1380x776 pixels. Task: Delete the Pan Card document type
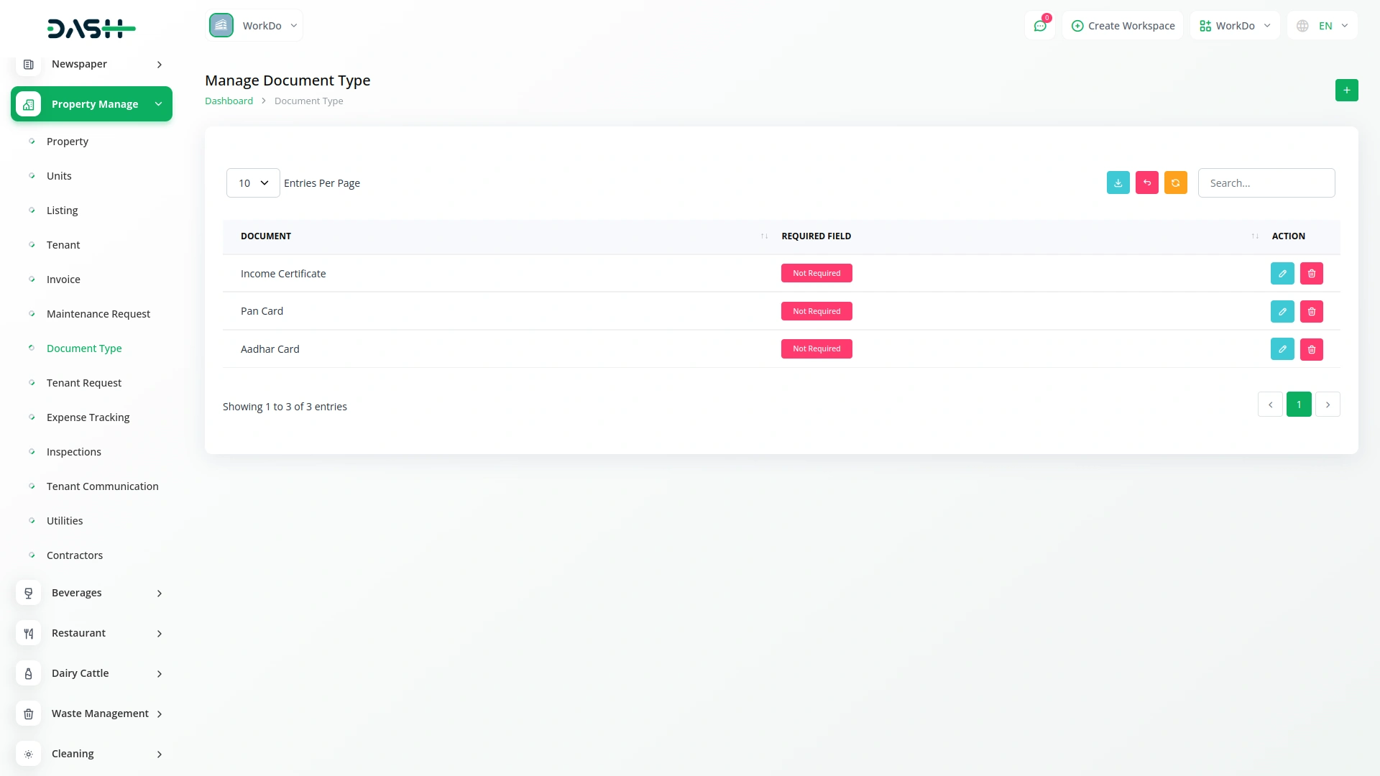click(1311, 312)
